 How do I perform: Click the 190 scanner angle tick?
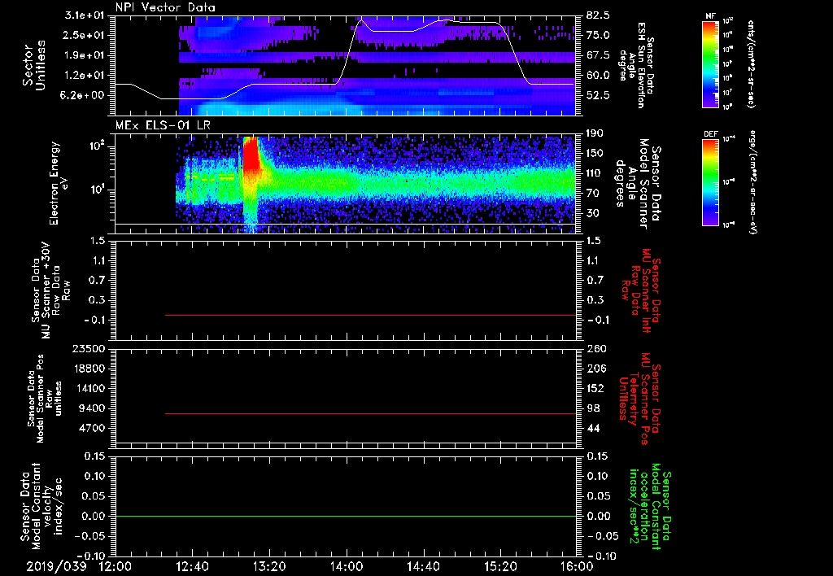595,133
